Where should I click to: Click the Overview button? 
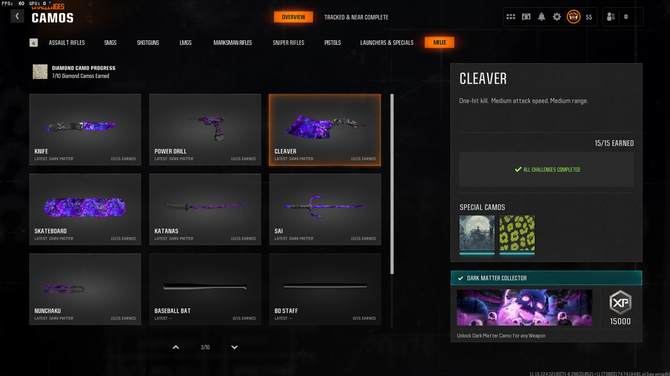point(293,17)
